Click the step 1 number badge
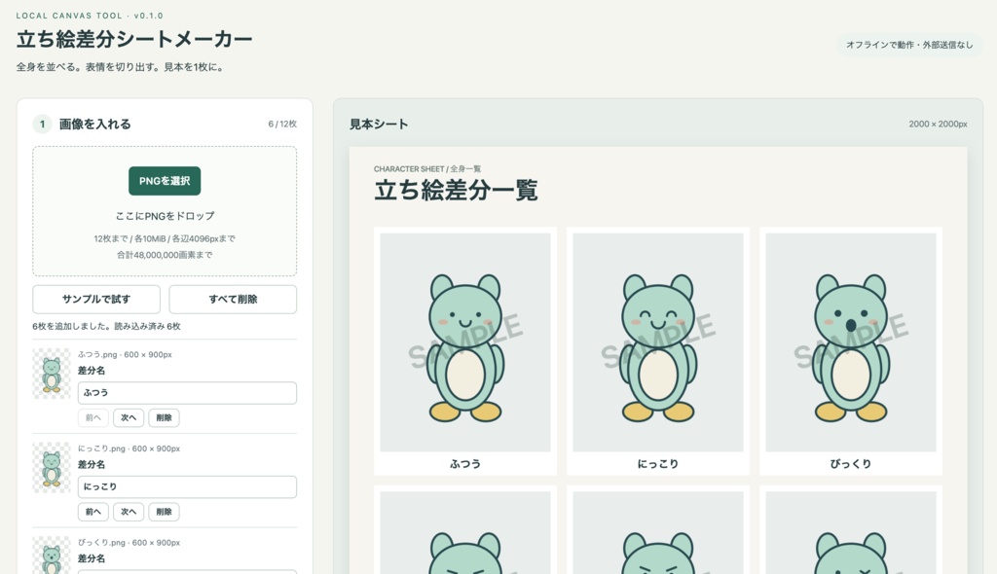Image resolution: width=997 pixels, height=574 pixels. pos(42,124)
